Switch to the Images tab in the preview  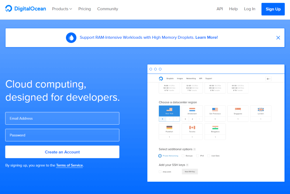tap(180, 79)
